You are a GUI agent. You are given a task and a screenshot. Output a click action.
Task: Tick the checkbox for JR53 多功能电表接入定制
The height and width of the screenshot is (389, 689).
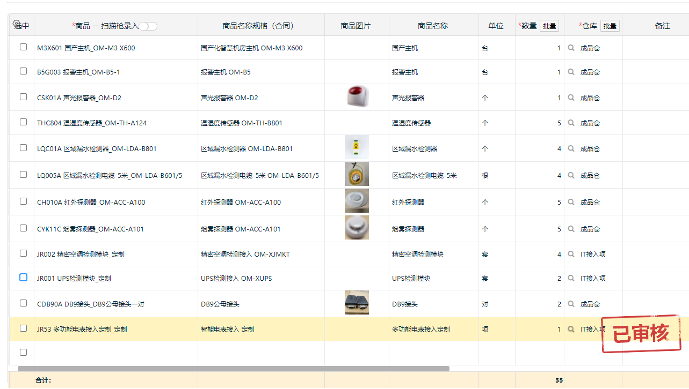coord(23,328)
